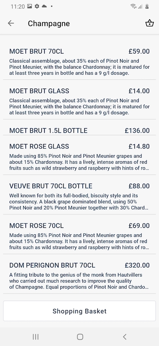The image size is (159, 346).
Task: Tap the battery icon in status bar
Action: [147, 6]
